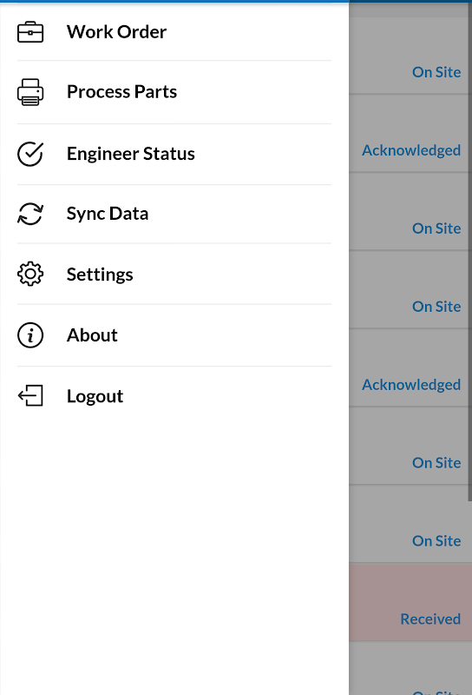This screenshot has width=472, height=695.
Task: Click the first Acknowledged status link
Action: (x=411, y=150)
